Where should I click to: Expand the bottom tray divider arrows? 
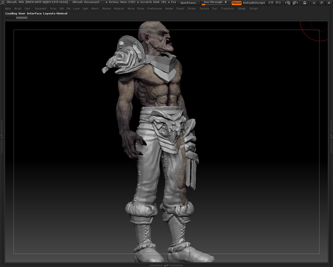click(x=166, y=265)
